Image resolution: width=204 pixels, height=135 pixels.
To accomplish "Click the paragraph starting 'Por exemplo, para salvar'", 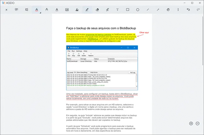I will click(100, 107).
